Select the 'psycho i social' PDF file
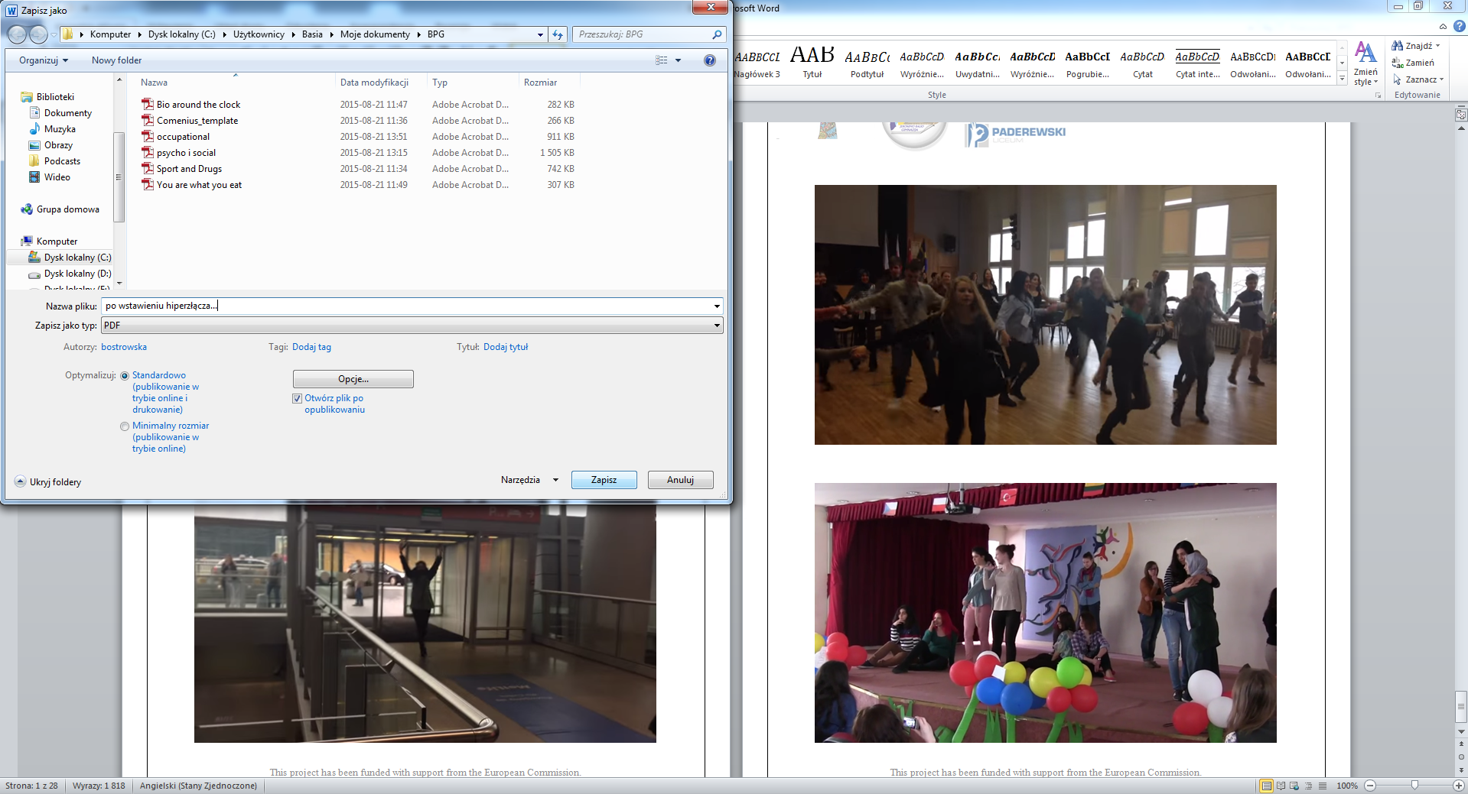Screen dimensions: 1468x794 tap(186, 153)
